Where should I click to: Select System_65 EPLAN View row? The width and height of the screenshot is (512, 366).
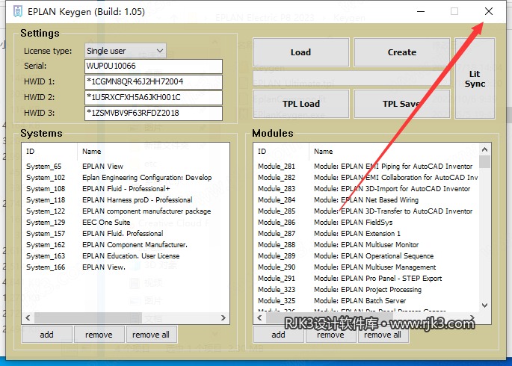click(126, 167)
